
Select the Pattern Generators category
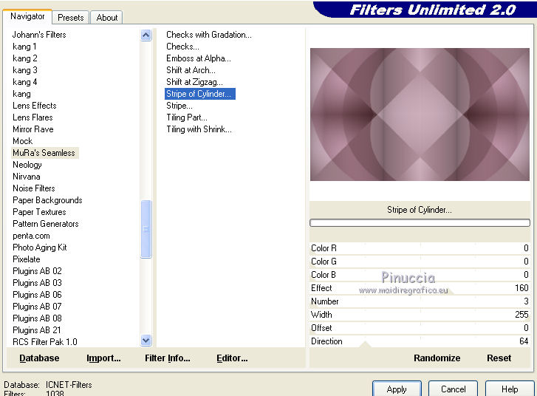[x=46, y=224]
